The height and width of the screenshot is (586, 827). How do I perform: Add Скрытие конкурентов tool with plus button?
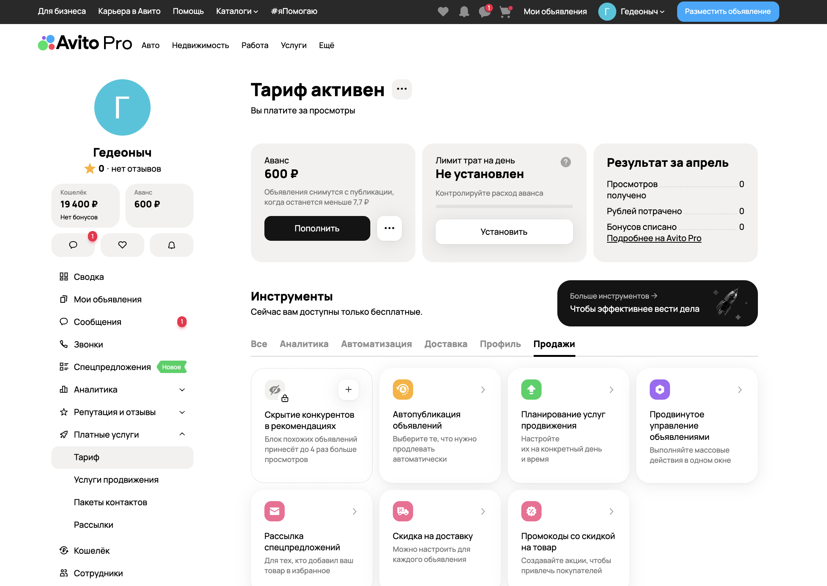(348, 390)
